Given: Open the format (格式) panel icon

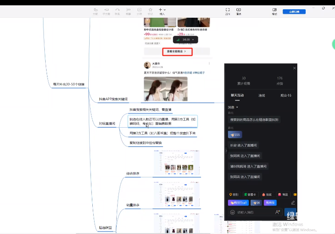Looking at the screenshot, I should (x=274, y=10).
